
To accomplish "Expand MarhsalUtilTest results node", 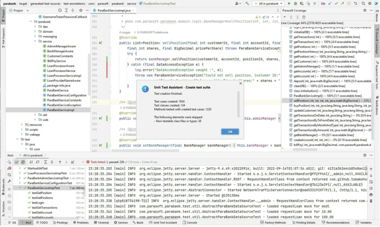I will 20,169.
